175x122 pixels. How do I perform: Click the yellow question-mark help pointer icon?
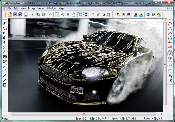click(x=170, y=81)
